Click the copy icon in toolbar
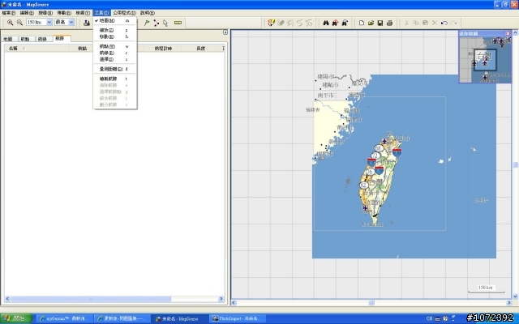The height and width of the screenshot is (324, 519). pos(416,23)
